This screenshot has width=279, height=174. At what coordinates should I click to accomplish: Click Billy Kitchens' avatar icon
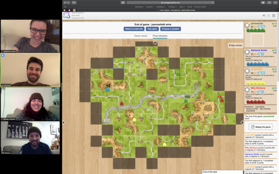pos(247,90)
